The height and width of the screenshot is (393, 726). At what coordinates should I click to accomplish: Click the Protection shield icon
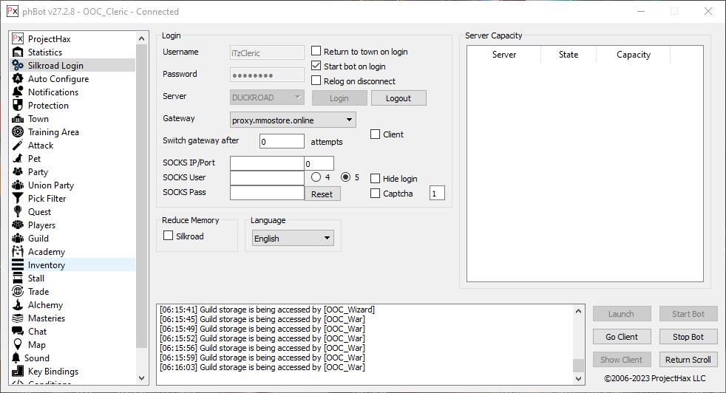(x=18, y=106)
